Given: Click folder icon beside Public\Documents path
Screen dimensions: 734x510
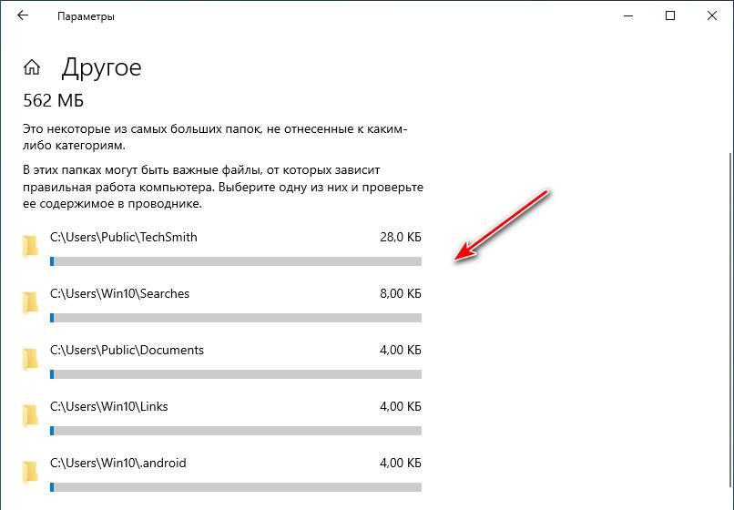Looking at the screenshot, I should 30,359.
